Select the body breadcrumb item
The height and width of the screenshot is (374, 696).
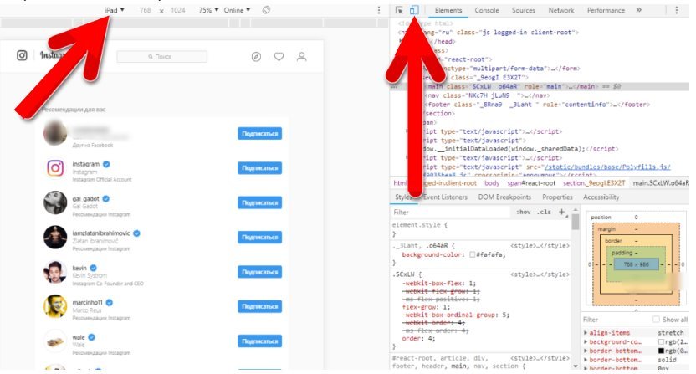click(x=492, y=182)
